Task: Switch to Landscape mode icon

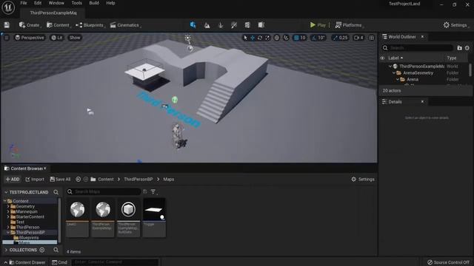Action: pos(207,25)
